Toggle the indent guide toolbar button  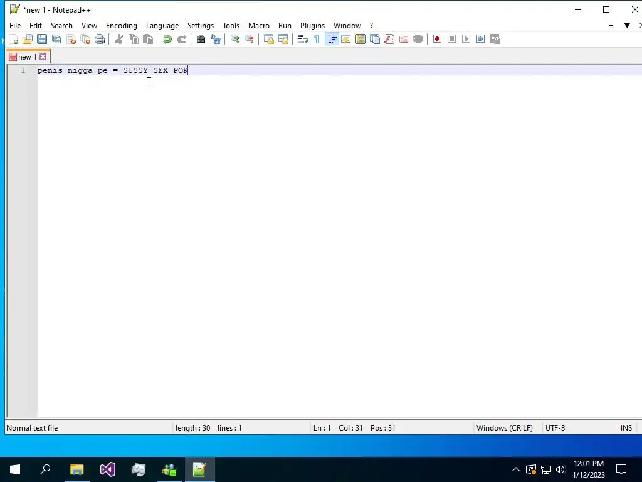[332, 39]
